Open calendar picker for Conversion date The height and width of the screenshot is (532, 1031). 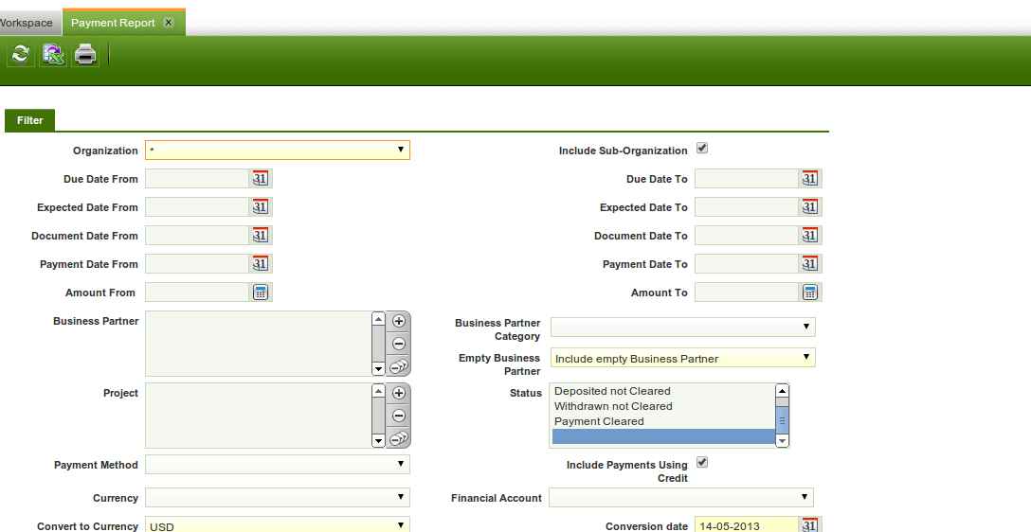click(809, 526)
